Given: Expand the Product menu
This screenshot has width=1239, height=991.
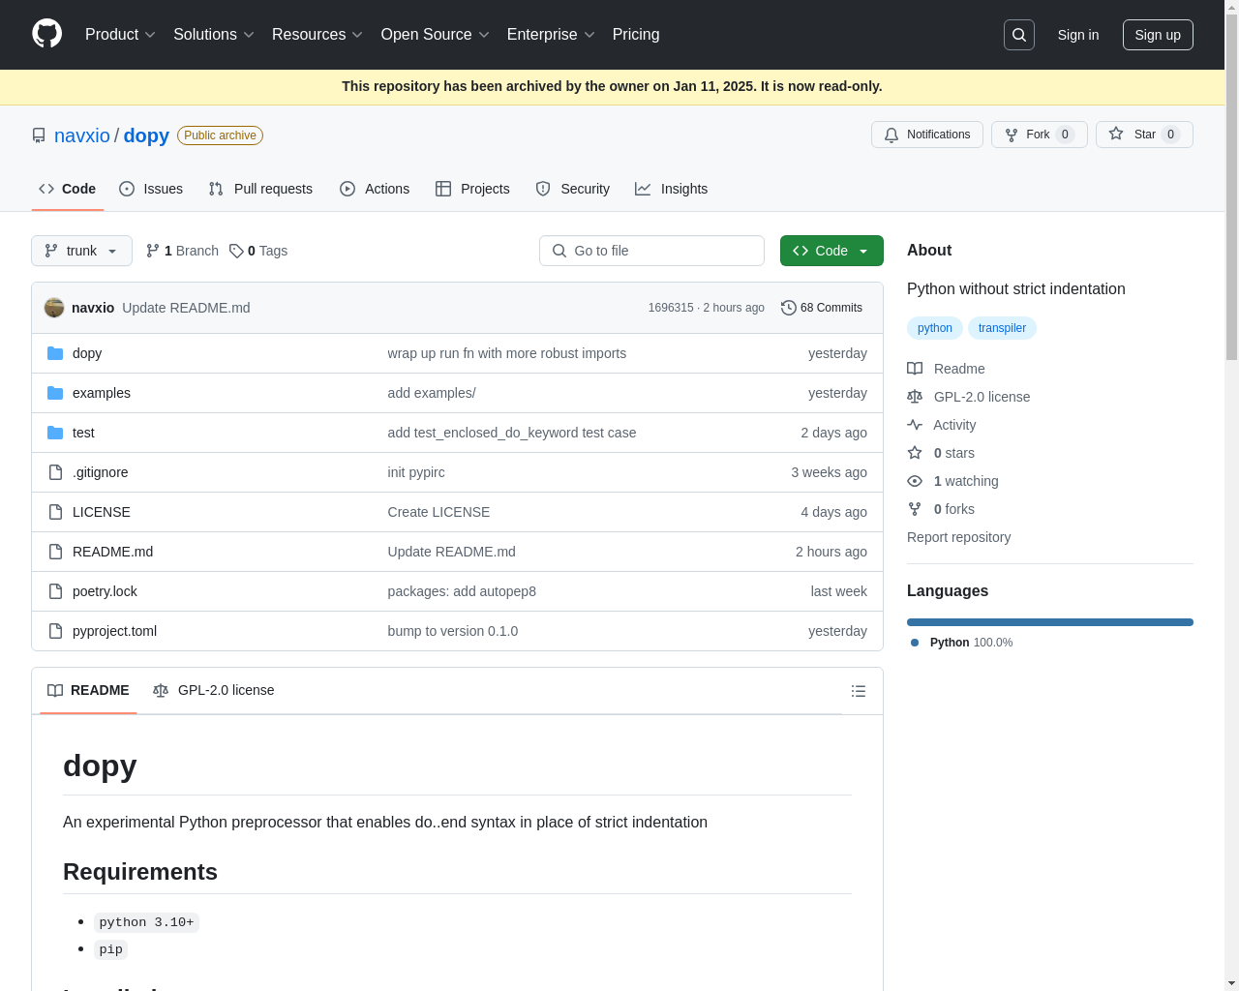Looking at the screenshot, I should (120, 35).
